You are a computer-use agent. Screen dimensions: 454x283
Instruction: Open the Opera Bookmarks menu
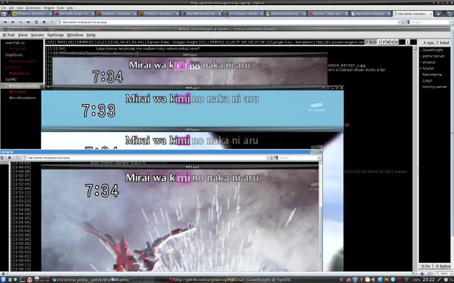tap(33, 8)
